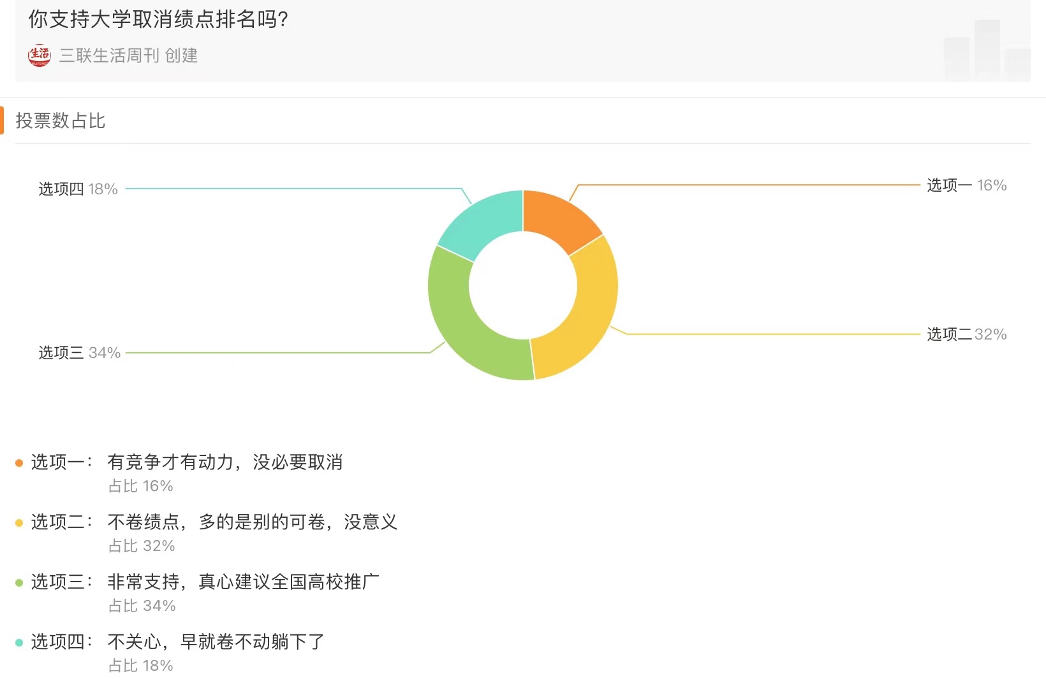
Task: Select option 不关心，早就卷不动躺下了
Action: [x=216, y=642]
